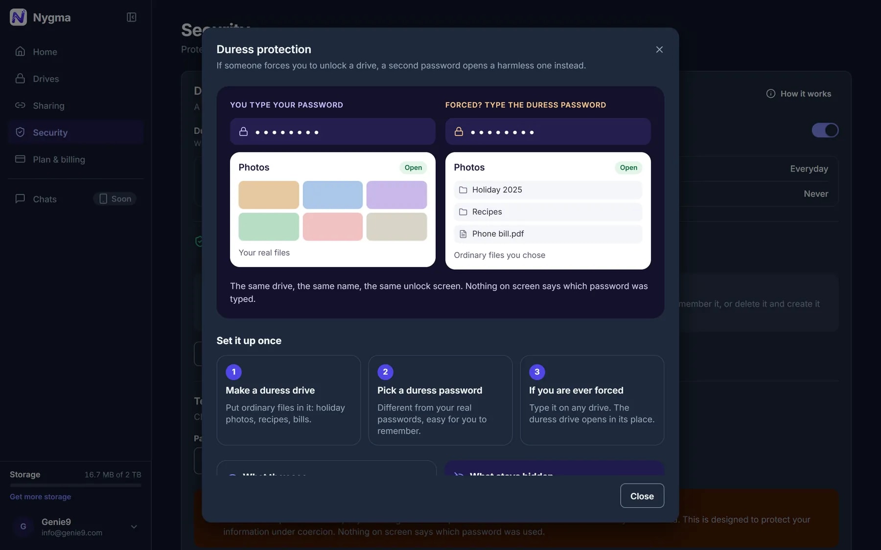Select Security in the sidebar
Image resolution: width=881 pixels, height=550 pixels.
click(75, 132)
